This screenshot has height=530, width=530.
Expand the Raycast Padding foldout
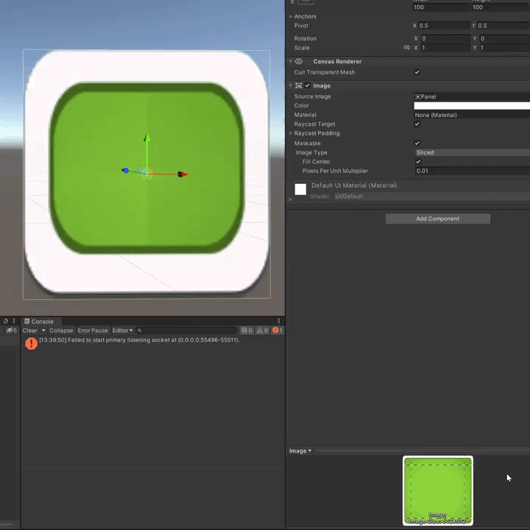(x=291, y=133)
